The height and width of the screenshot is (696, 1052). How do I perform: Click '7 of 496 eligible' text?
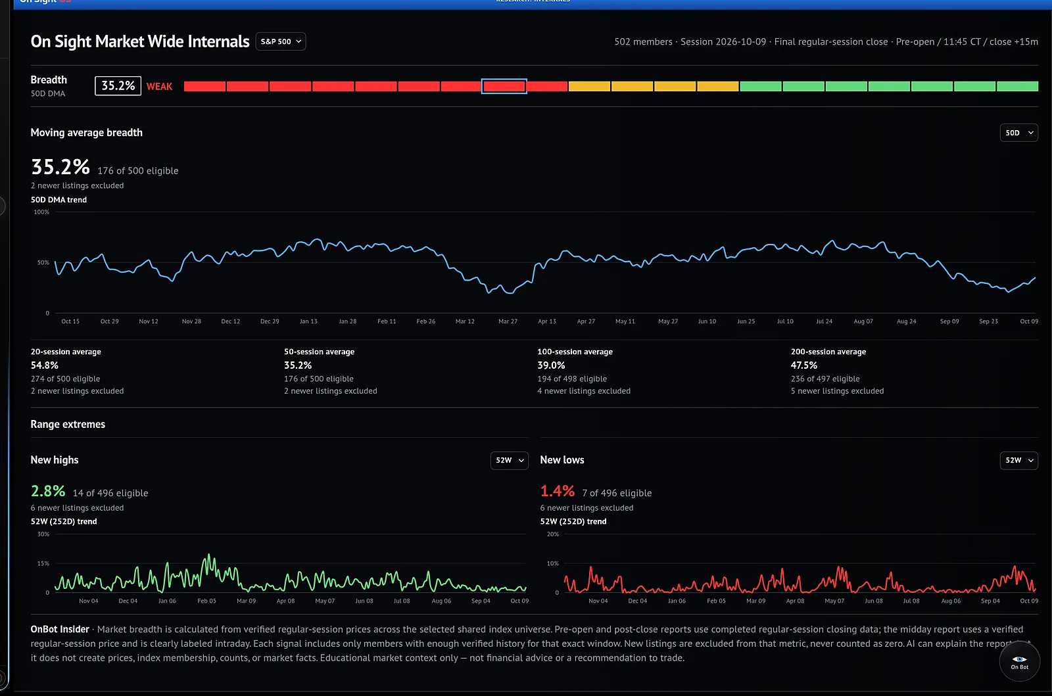click(x=617, y=493)
